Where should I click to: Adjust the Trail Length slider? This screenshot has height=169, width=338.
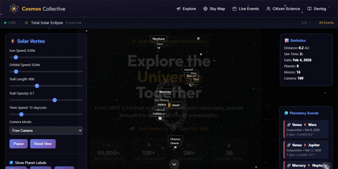[46, 86]
